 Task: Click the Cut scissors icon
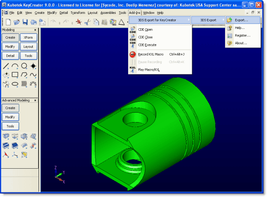pyautogui.click(x=88, y=22)
